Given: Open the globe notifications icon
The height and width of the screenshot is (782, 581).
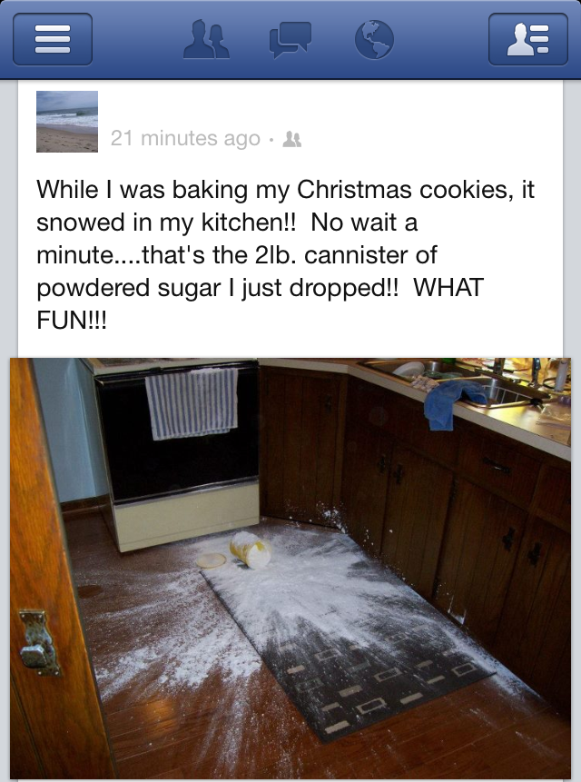Looking at the screenshot, I should click(374, 39).
